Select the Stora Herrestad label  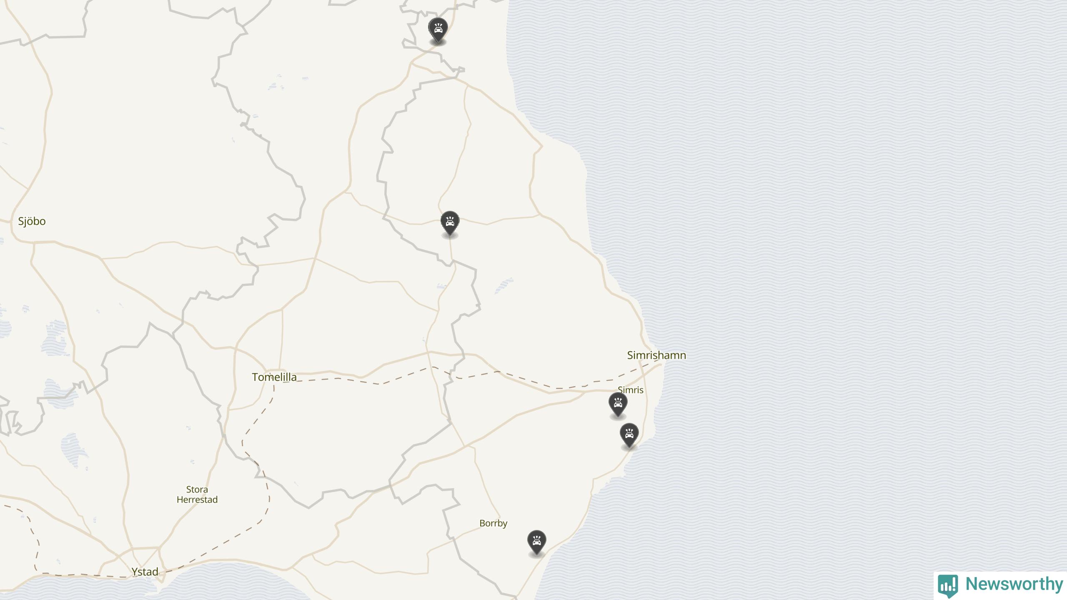tap(197, 495)
